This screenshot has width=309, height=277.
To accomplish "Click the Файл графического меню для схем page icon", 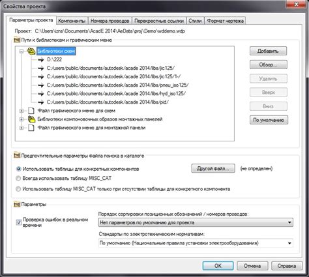I will pos(31,111).
